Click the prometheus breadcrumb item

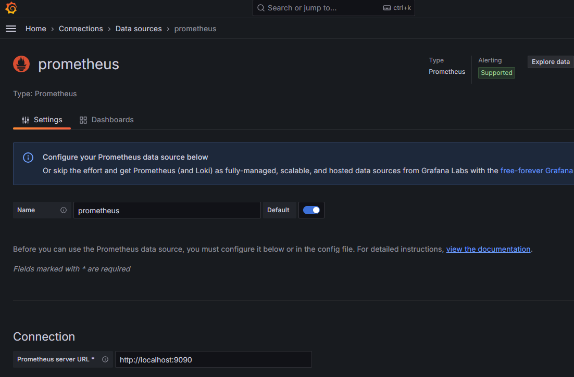tap(195, 29)
